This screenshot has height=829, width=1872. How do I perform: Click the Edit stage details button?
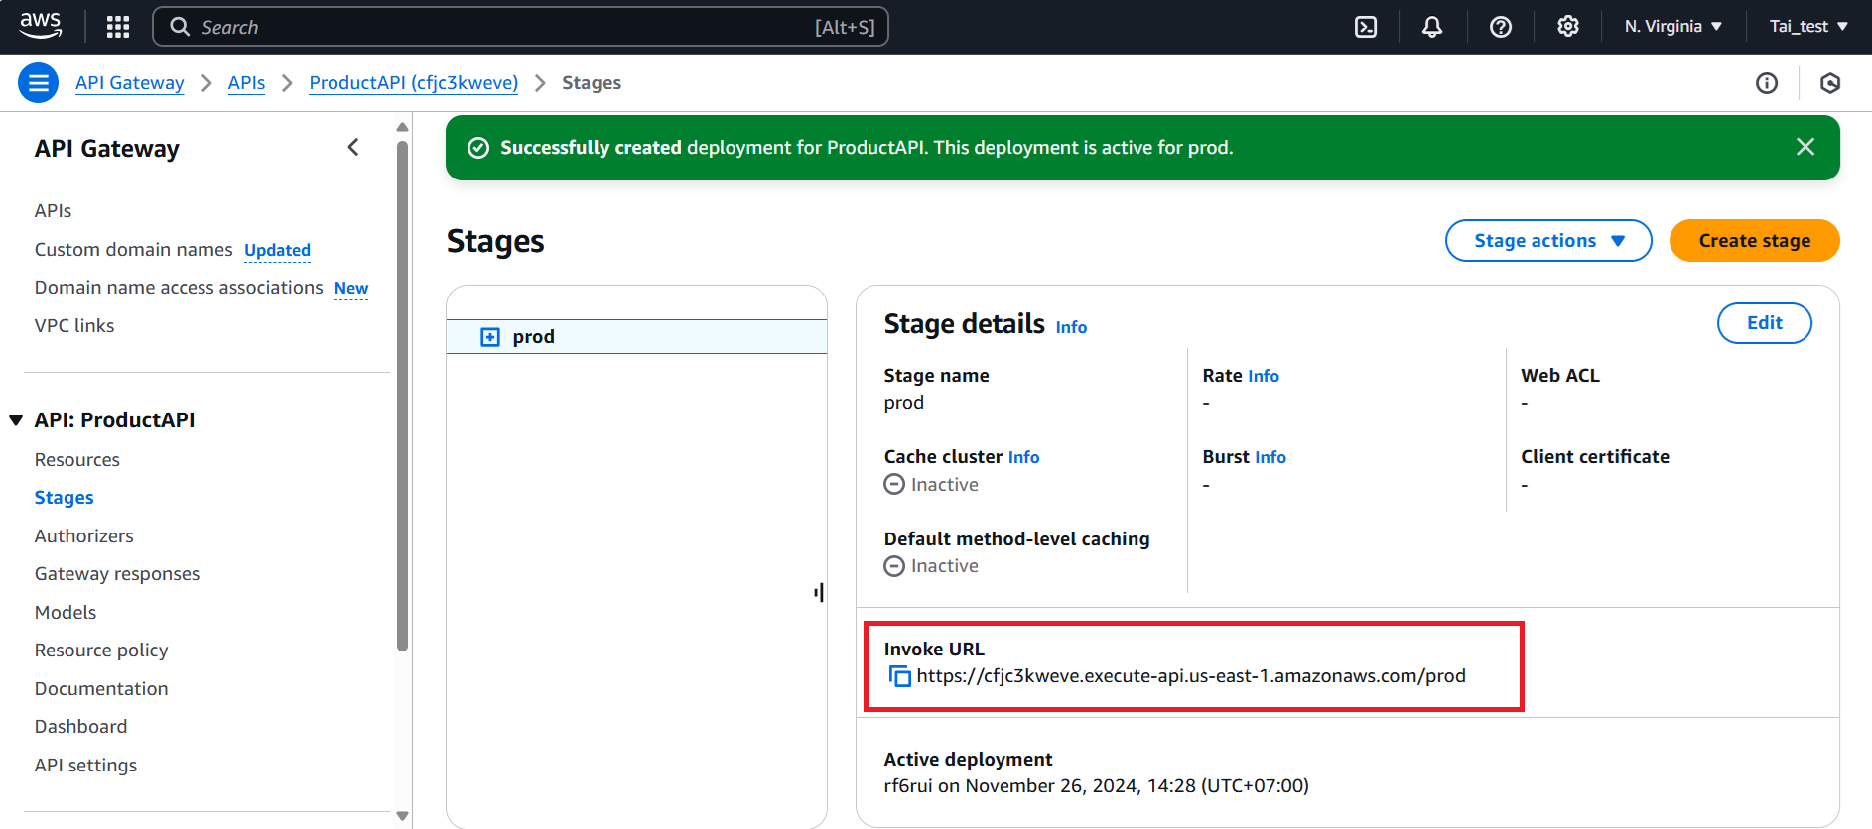click(1765, 323)
